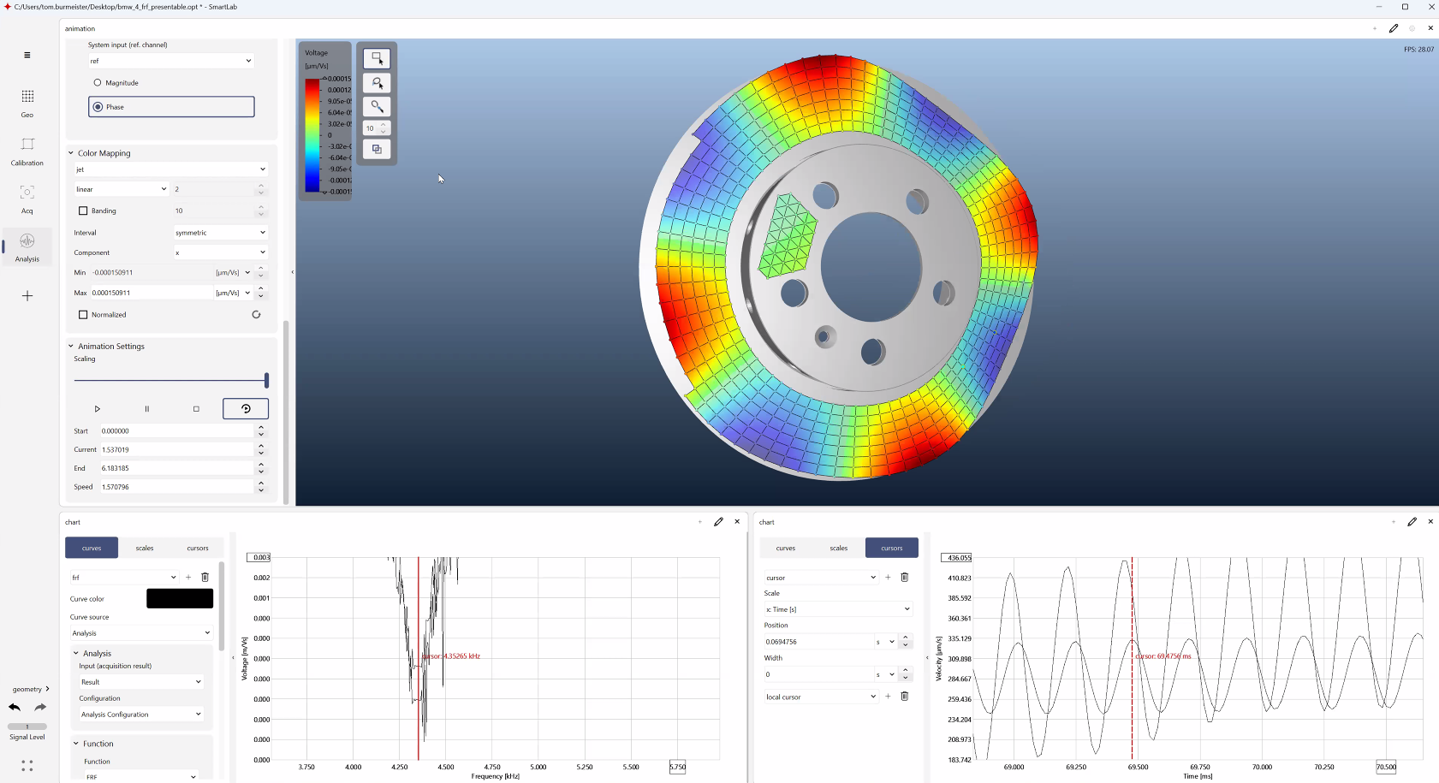The height and width of the screenshot is (783, 1439).
Task: Toggle the animation loop button
Action: pyautogui.click(x=246, y=409)
